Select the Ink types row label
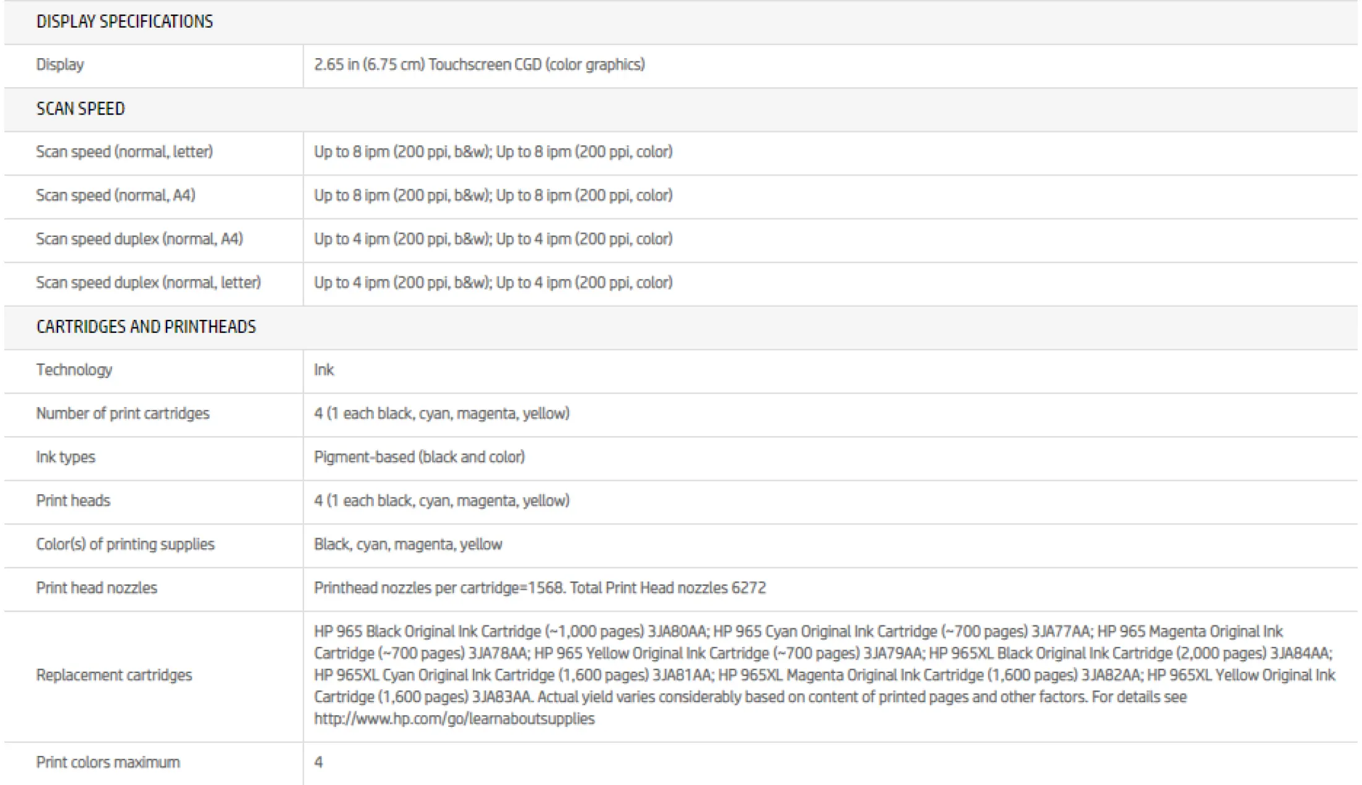Viewport: 1362px width, 785px height. pos(66,457)
